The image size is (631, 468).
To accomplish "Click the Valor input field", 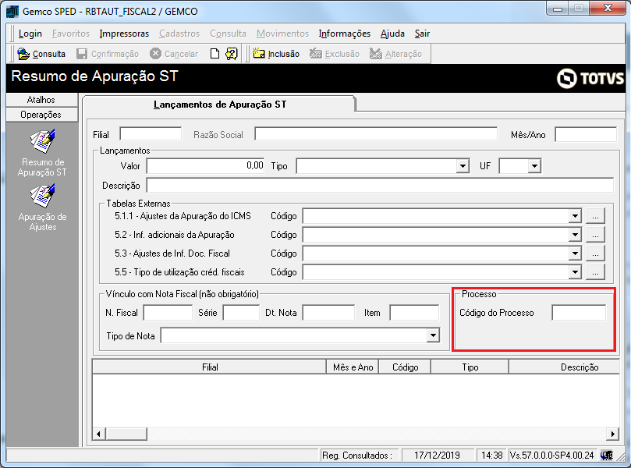I will [x=205, y=166].
